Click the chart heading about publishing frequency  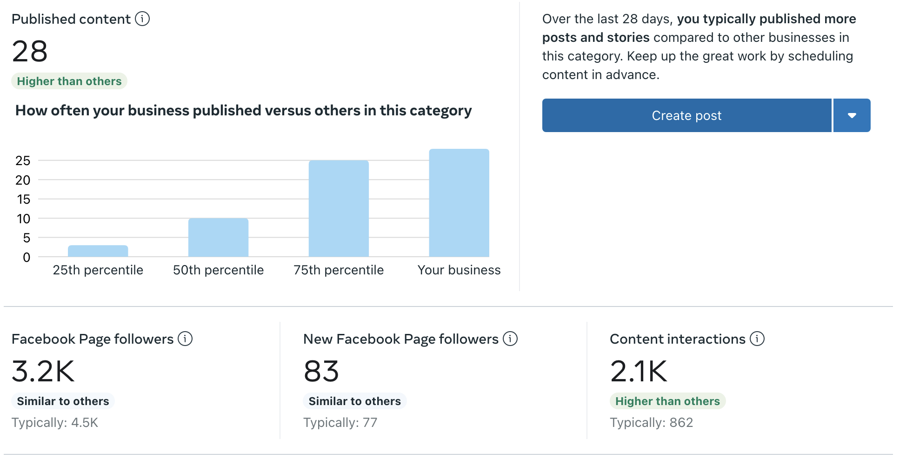(x=243, y=111)
